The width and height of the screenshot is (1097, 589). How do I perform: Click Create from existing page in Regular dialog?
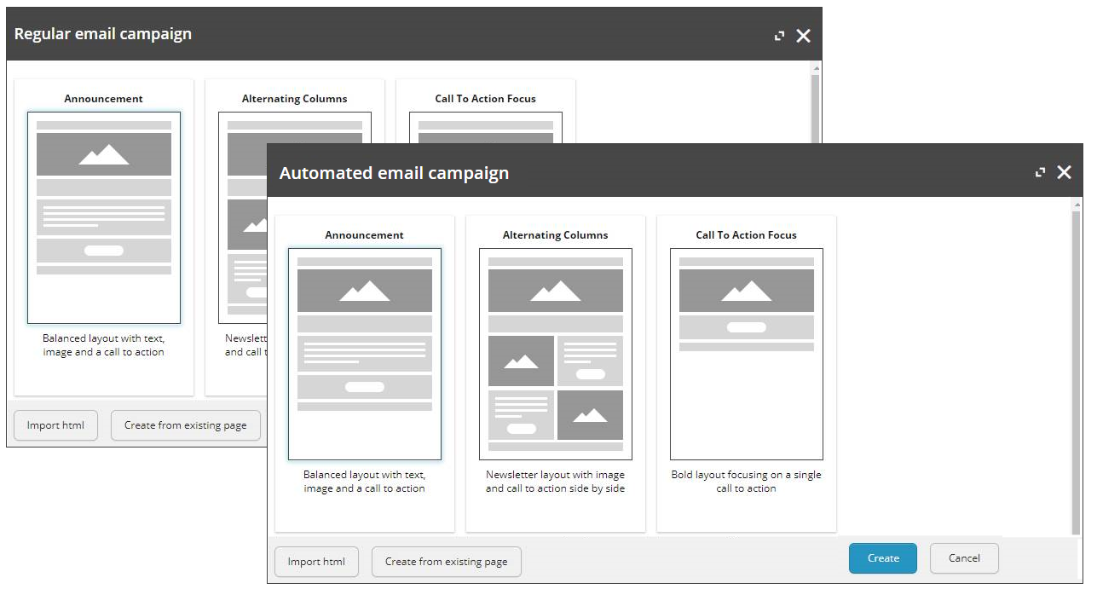185,425
